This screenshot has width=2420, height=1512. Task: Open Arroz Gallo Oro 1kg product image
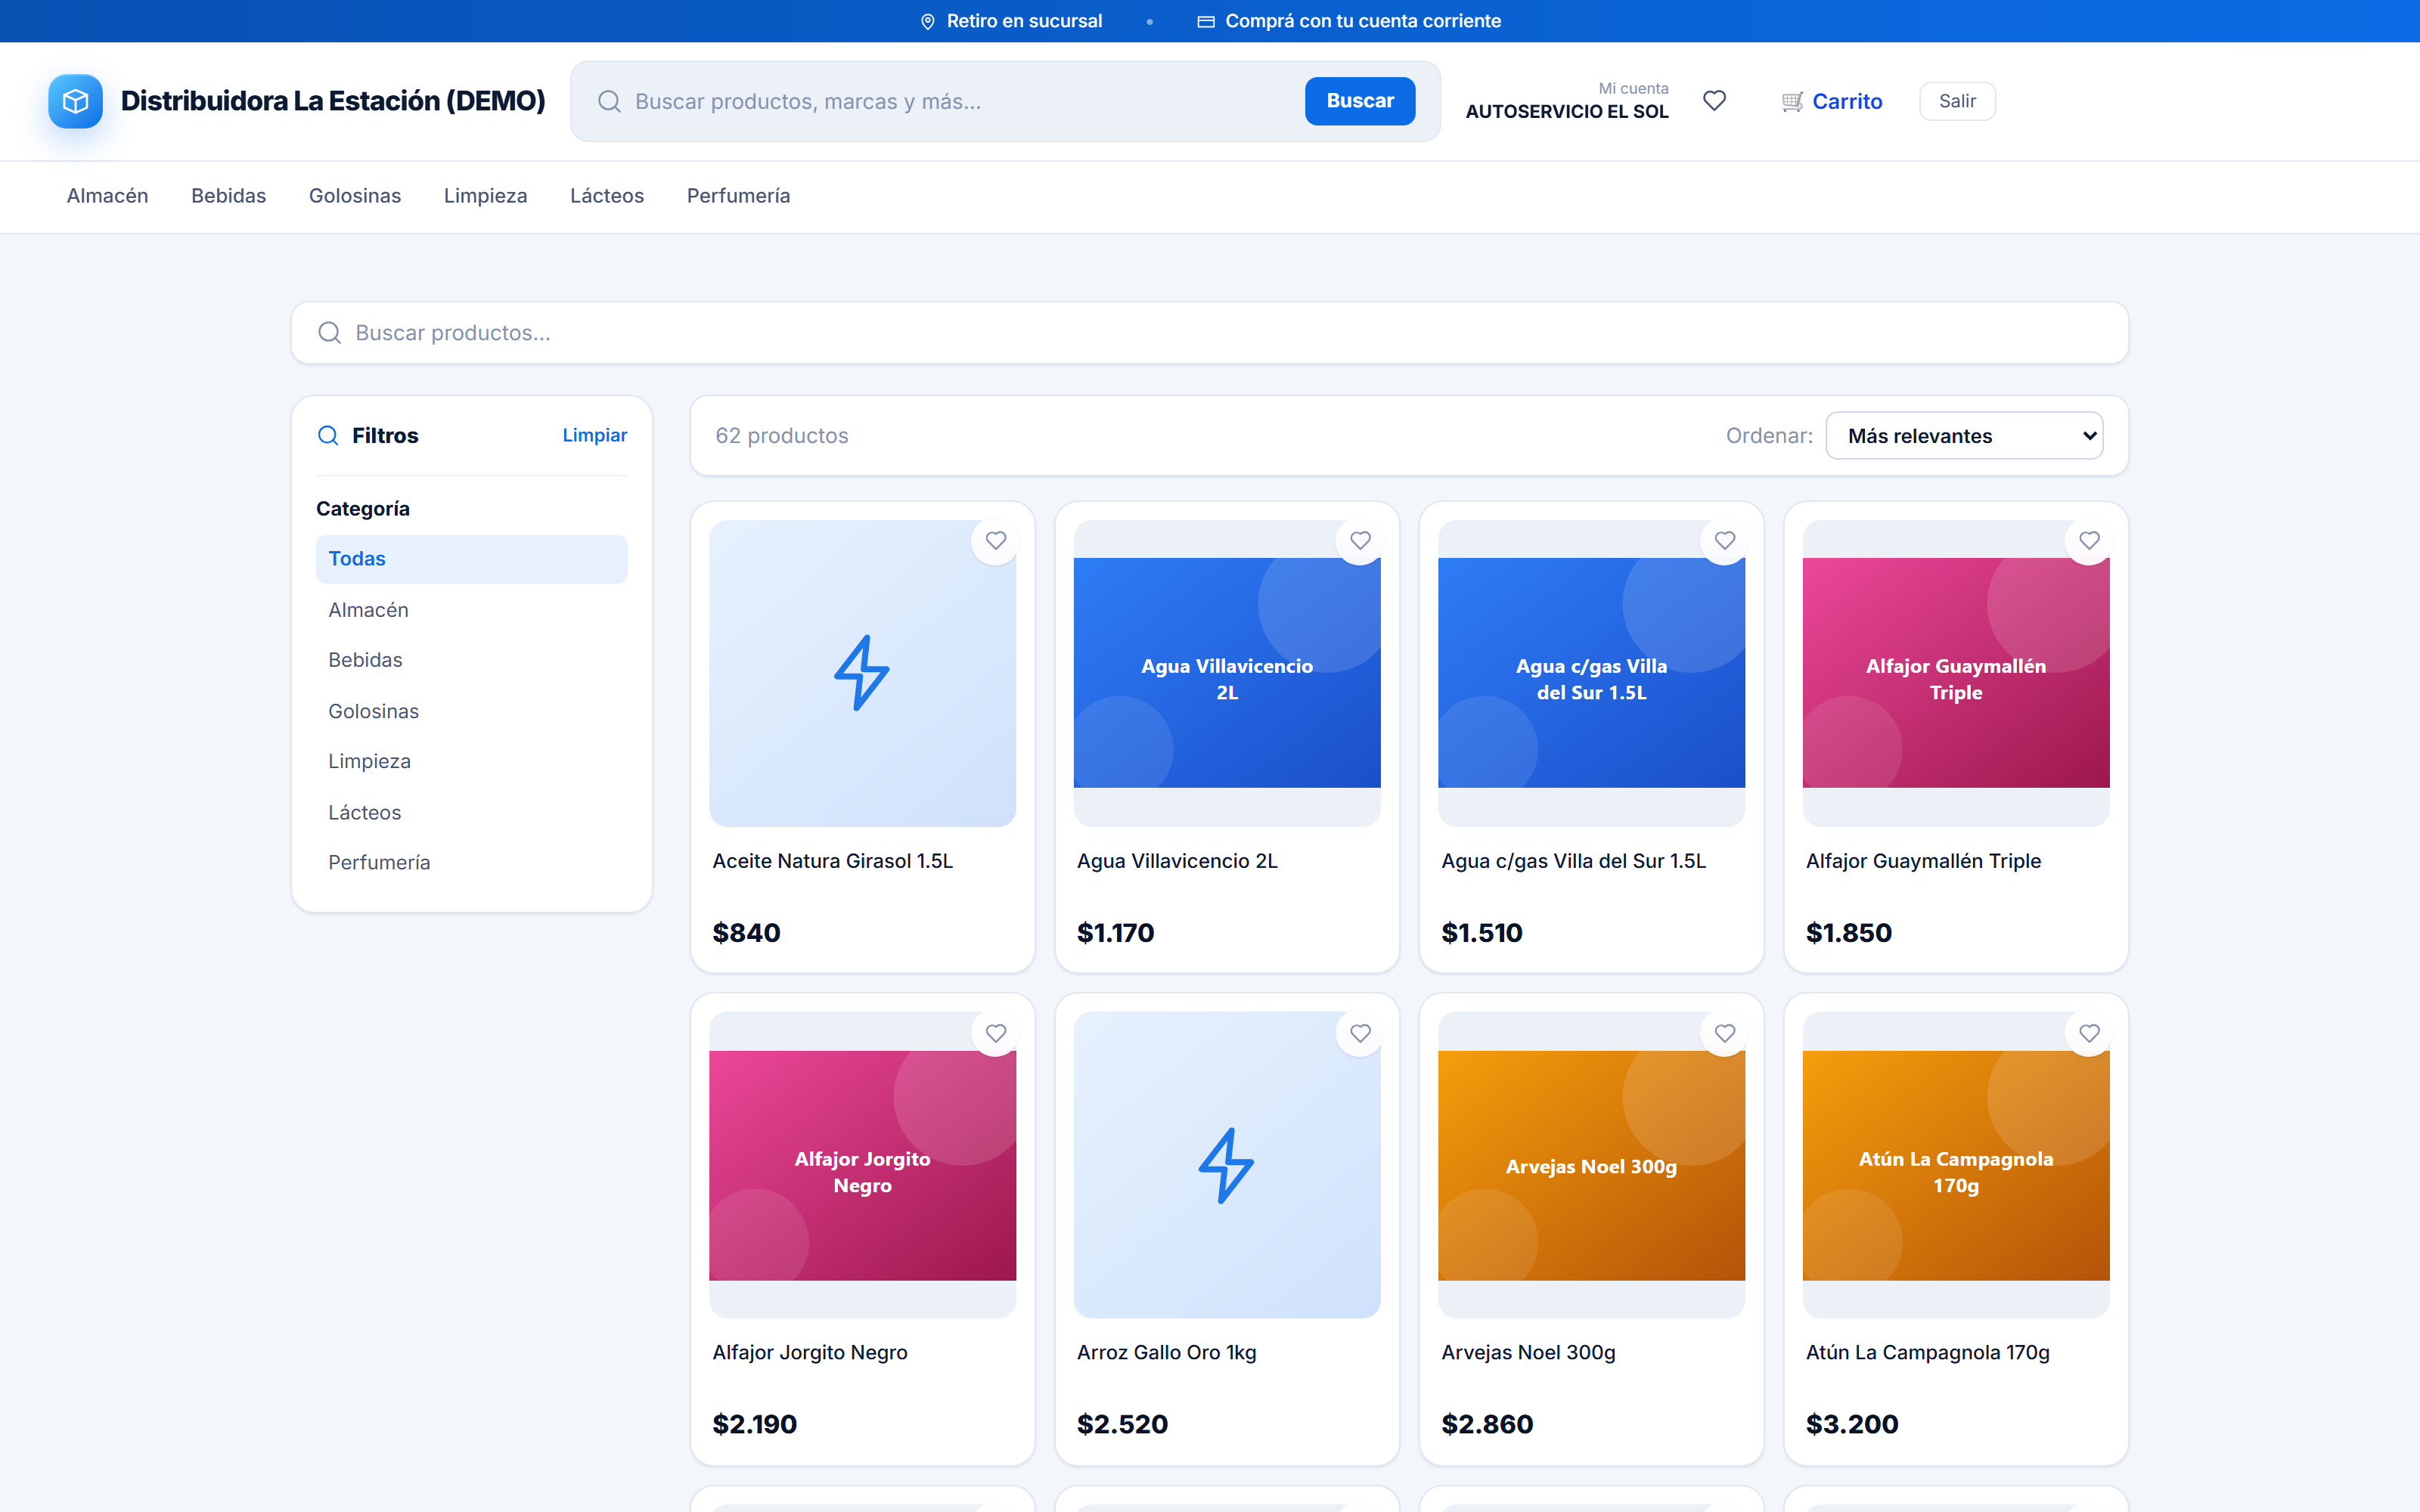pyautogui.click(x=1227, y=1165)
